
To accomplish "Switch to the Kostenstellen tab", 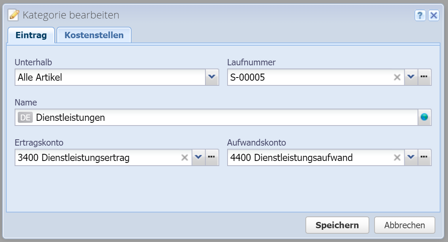I will tap(94, 35).
